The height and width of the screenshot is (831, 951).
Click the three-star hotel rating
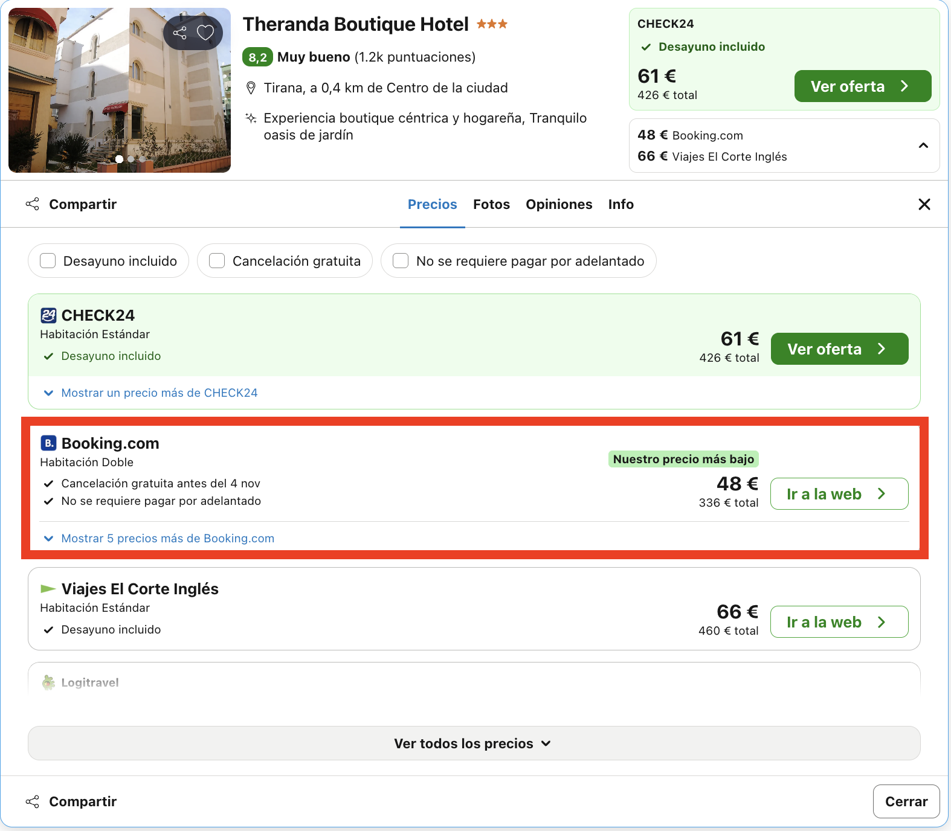tap(492, 24)
